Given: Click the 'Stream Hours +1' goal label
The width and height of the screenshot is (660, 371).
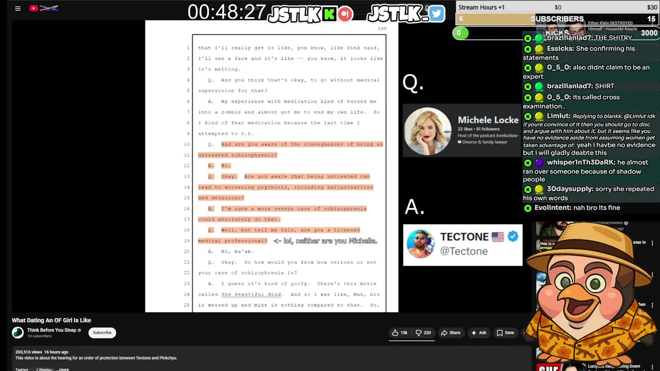Looking at the screenshot, I should [x=482, y=7].
